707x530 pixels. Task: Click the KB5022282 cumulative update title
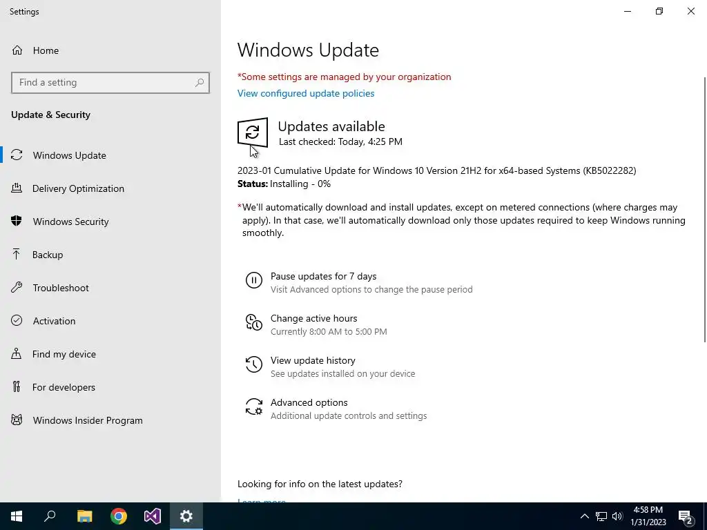tap(436, 171)
